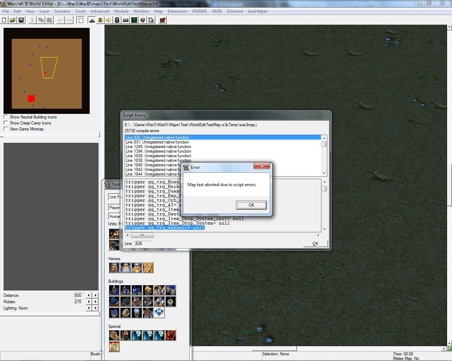
Task: Select the Archmage hero with white beard
Action: click(125, 268)
